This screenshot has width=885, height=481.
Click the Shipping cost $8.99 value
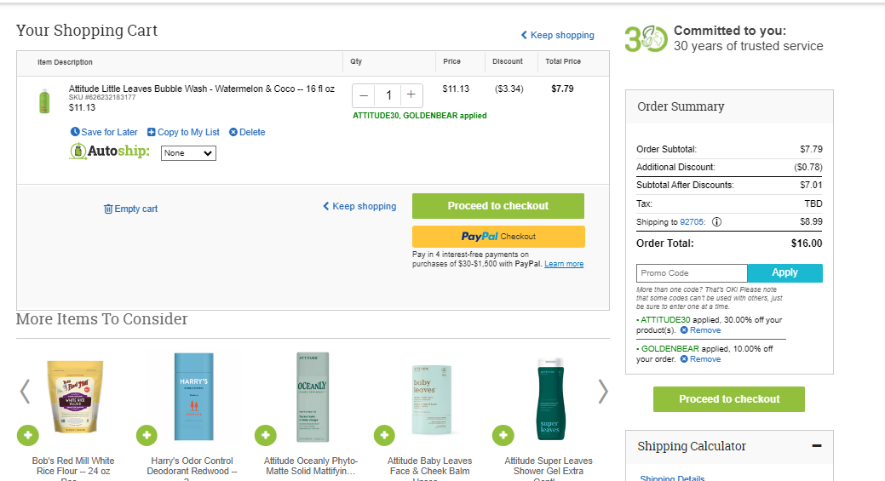point(811,222)
